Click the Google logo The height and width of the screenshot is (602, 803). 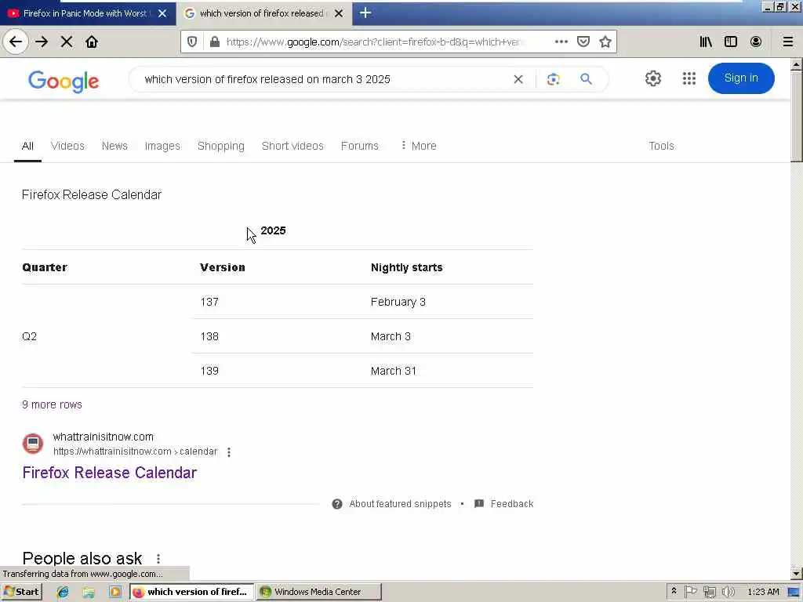(64, 82)
